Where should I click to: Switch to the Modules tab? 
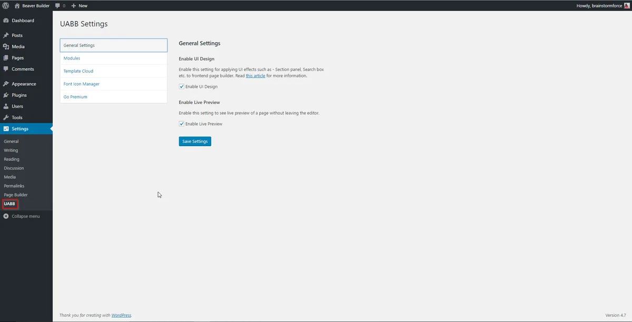click(x=114, y=58)
